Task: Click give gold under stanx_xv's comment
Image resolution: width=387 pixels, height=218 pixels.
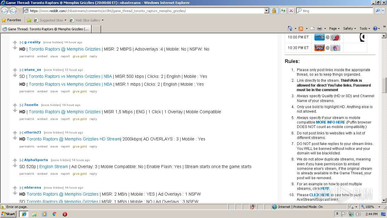Action: [80, 91]
